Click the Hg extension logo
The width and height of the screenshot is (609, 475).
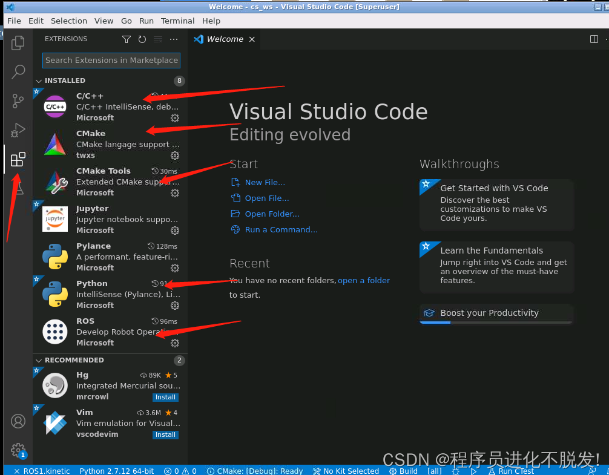(55, 385)
